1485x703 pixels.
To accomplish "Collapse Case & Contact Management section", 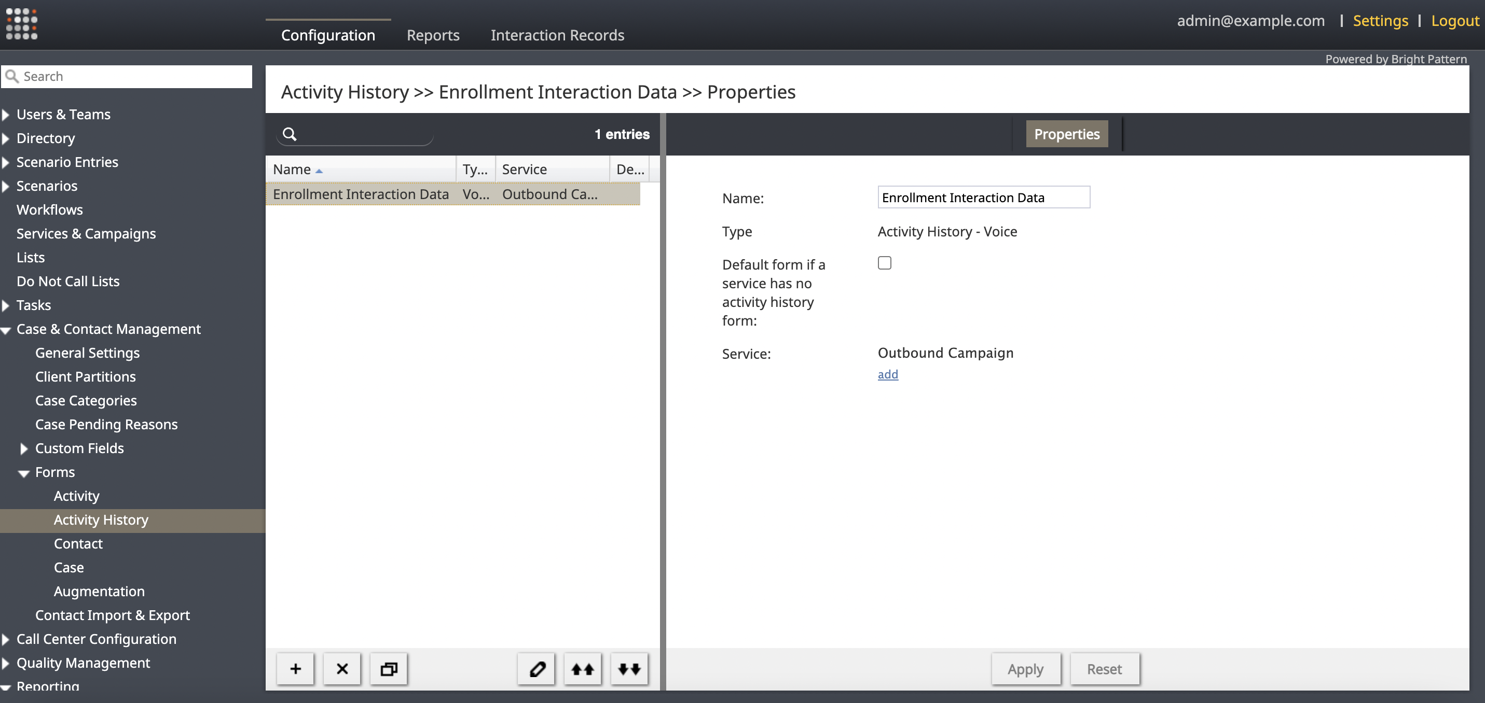I will point(6,330).
